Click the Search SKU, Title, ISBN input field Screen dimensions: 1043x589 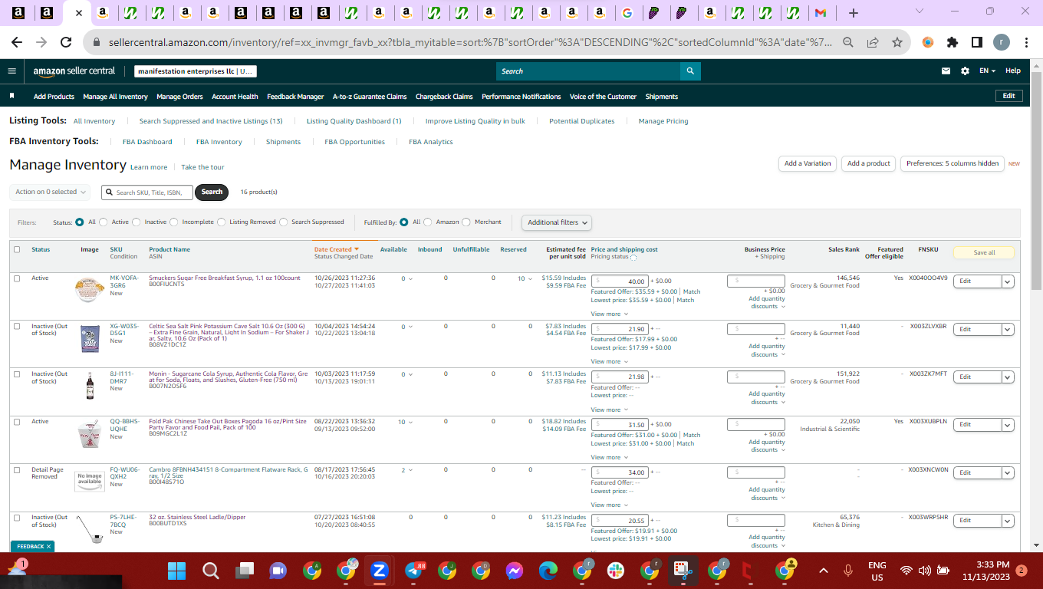tap(147, 192)
